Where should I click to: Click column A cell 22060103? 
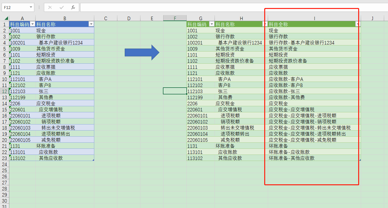pyautogui.click(x=22, y=128)
